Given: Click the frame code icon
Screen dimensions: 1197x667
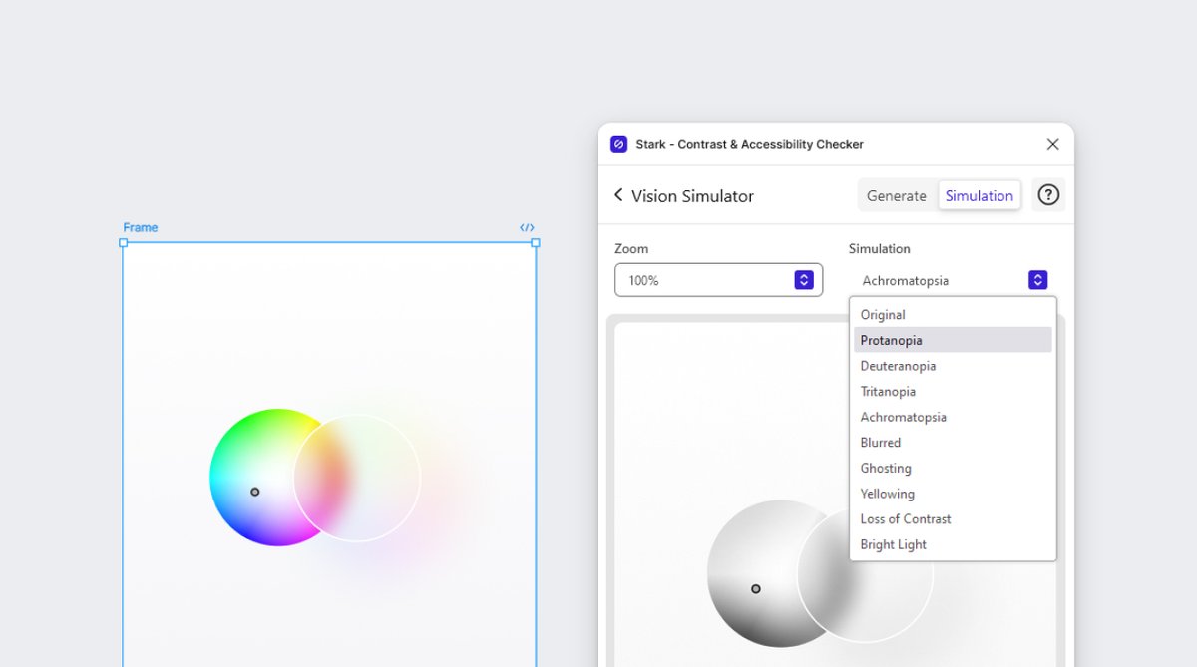Looking at the screenshot, I should (527, 227).
